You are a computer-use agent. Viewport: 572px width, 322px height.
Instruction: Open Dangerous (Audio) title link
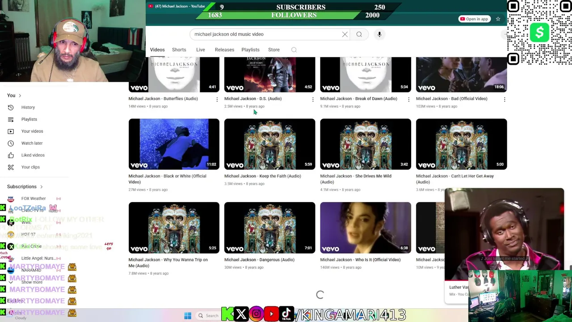click(x=259, y=259)
